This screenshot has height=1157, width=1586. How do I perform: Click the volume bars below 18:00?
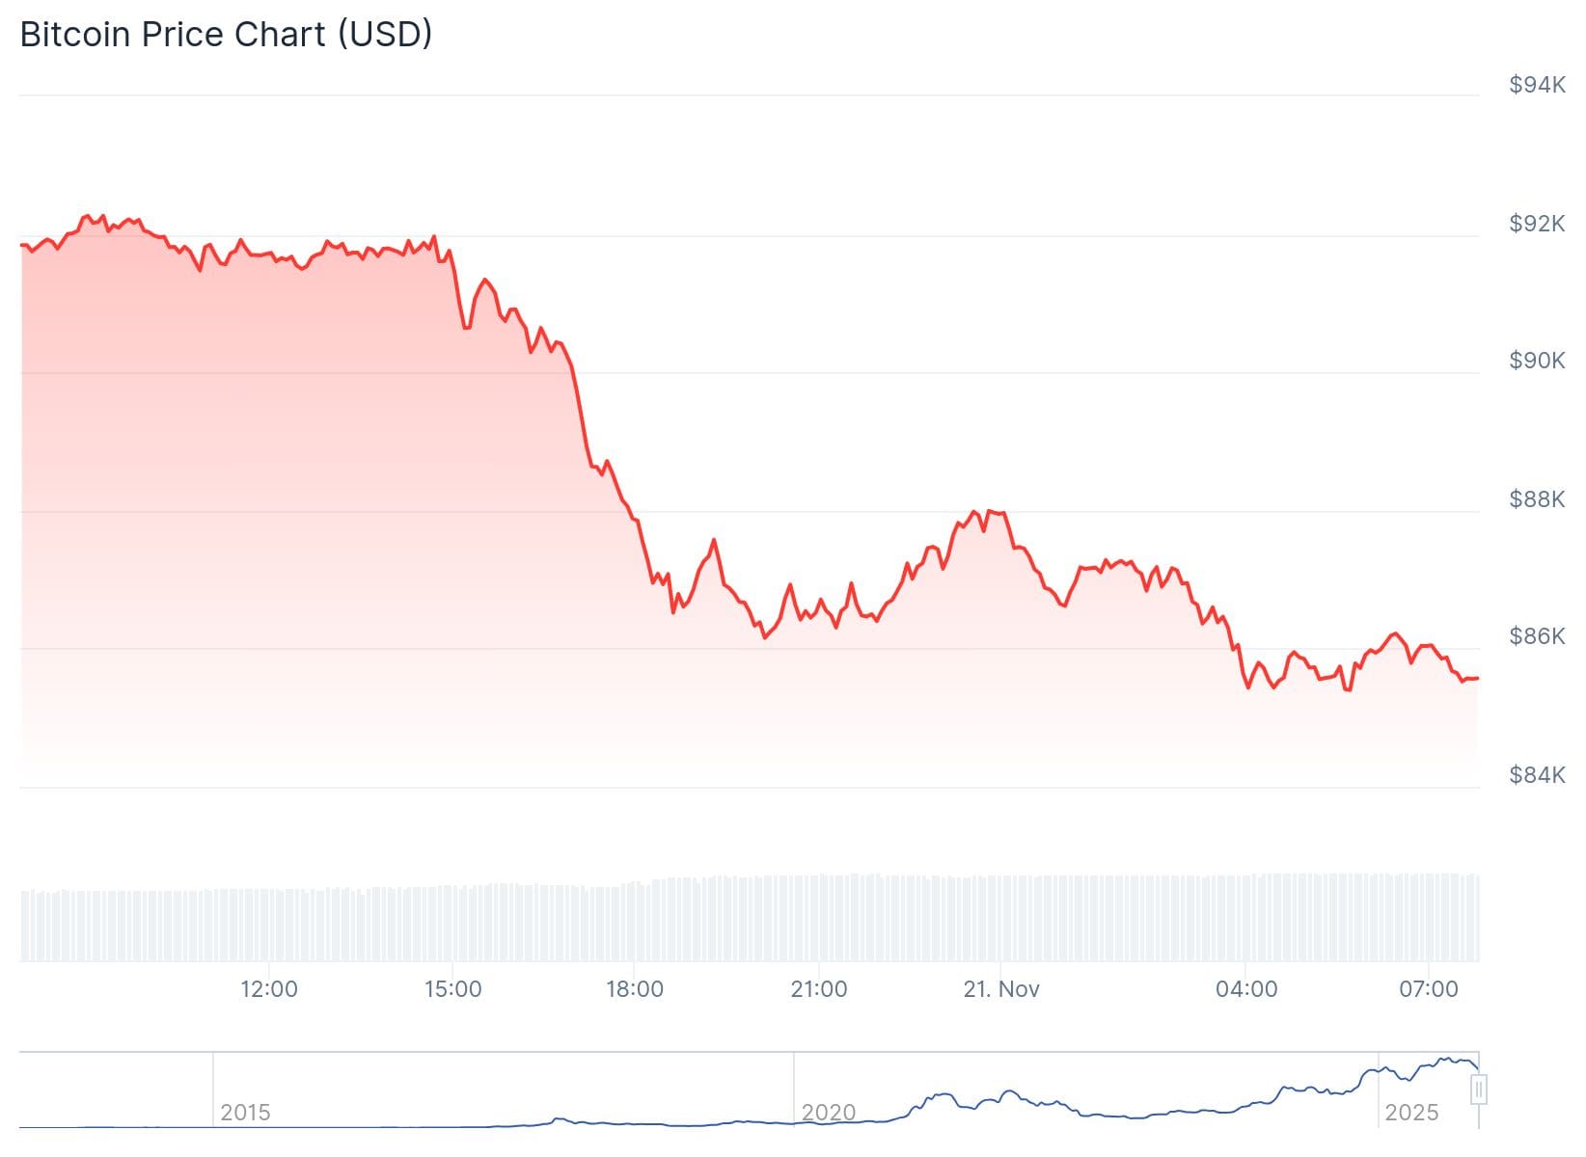(635, 921)
